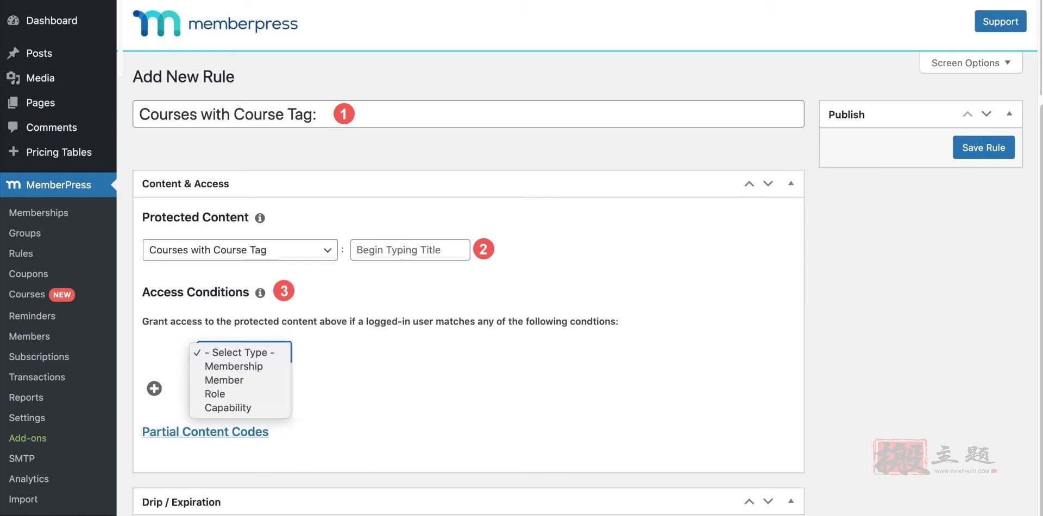Click the Pricing Tables plus icon

(x=13, y=151)
